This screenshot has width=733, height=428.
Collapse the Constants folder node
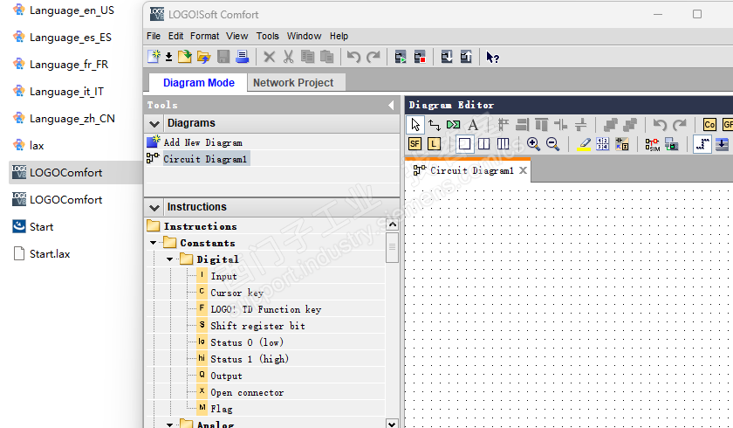tap(154, 243)
